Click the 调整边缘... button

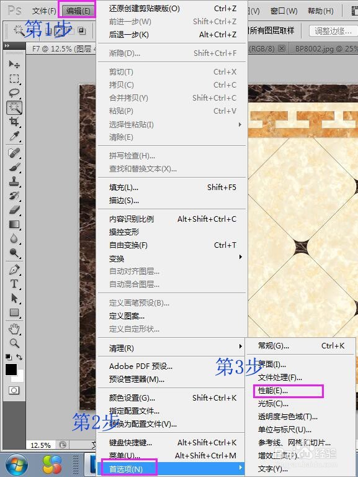(333, 30)
